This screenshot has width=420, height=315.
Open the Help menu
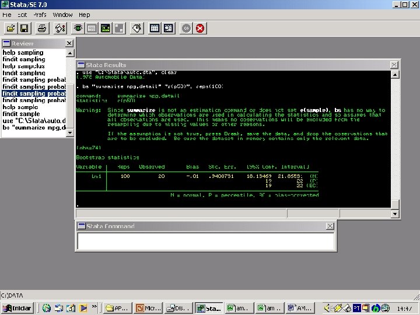pyautogui.click(x=85, y=15)
